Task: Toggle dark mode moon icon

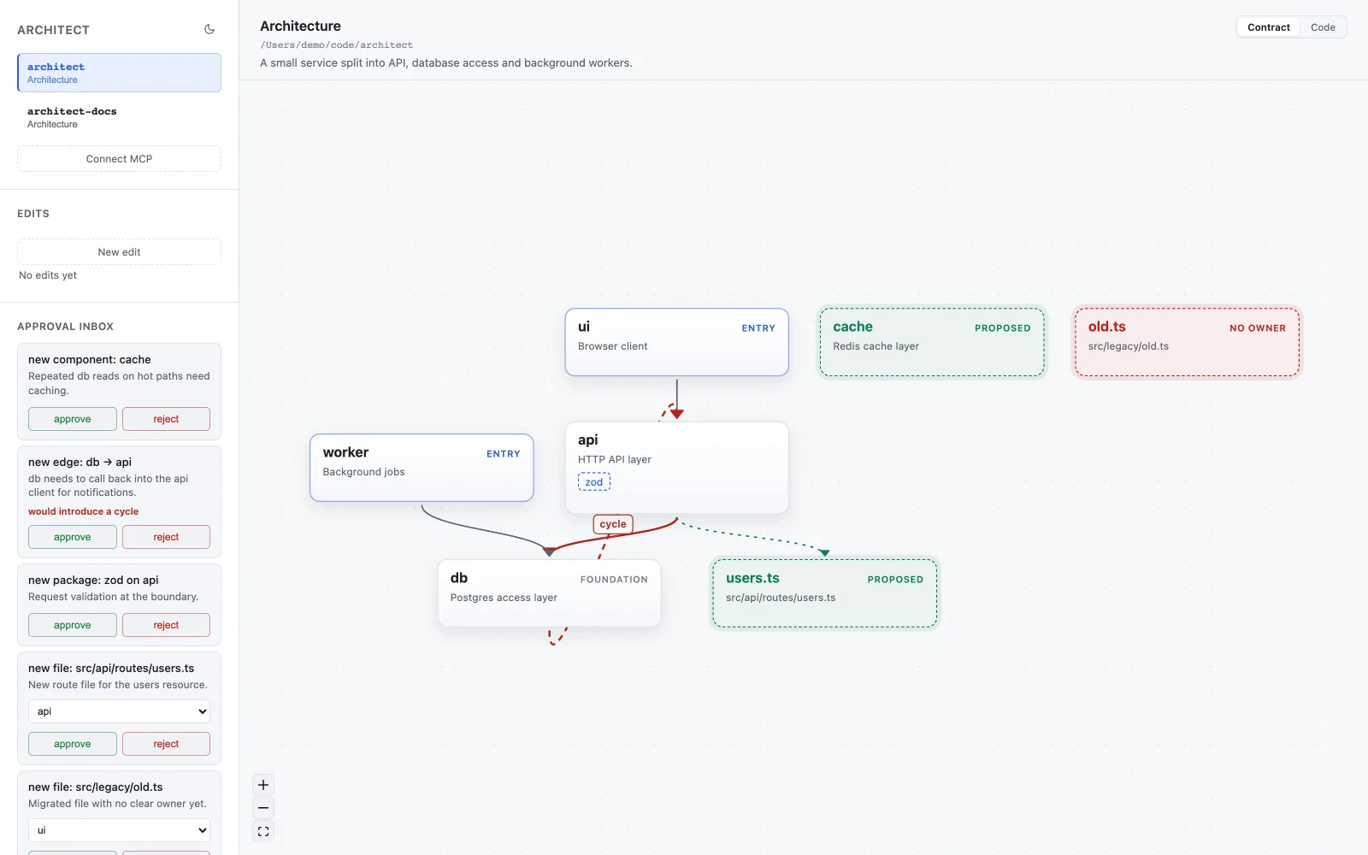Action: (209, 29)
